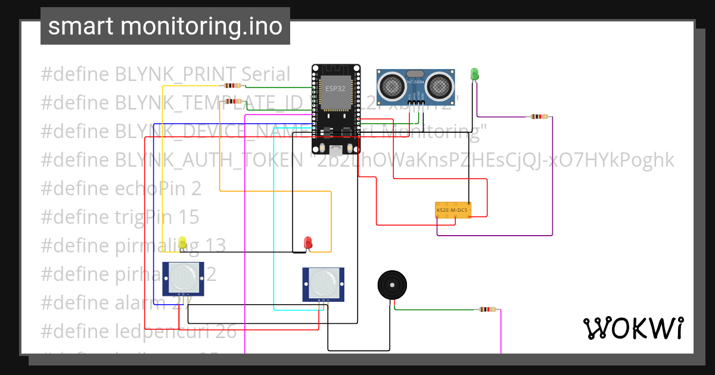This screenshot has width=715, height=375.
Task: Click the resistor beside the buzzer
Action: click(487, 310)
